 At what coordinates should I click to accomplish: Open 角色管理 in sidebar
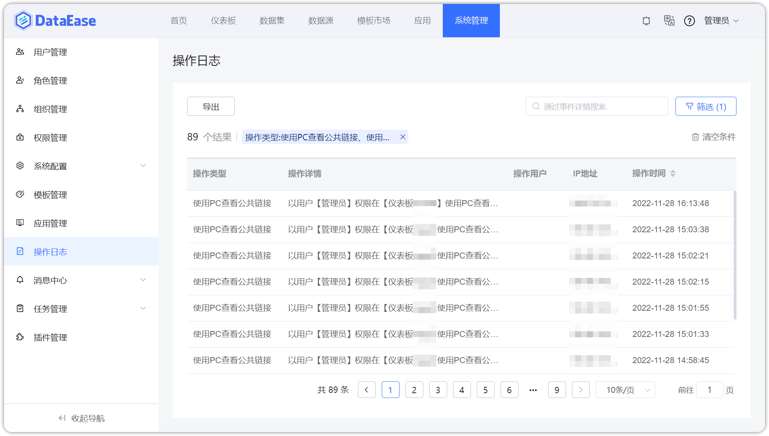(81, 80)
